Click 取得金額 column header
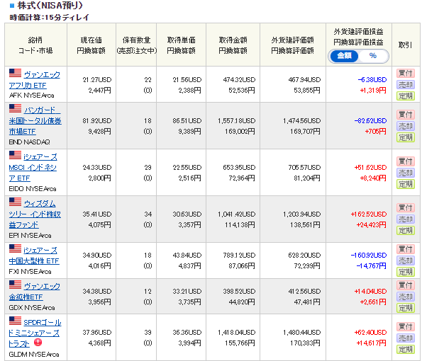This screenshot has height=361, width=422. [233, 45]
